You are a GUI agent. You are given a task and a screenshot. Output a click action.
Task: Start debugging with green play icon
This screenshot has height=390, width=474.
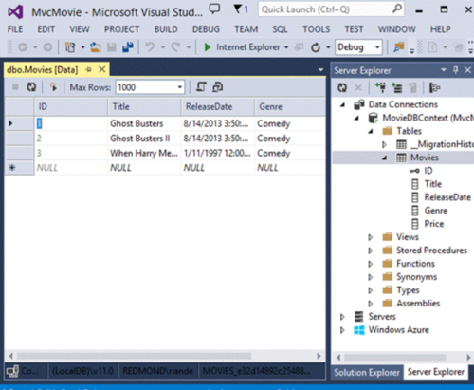[208, 47]
